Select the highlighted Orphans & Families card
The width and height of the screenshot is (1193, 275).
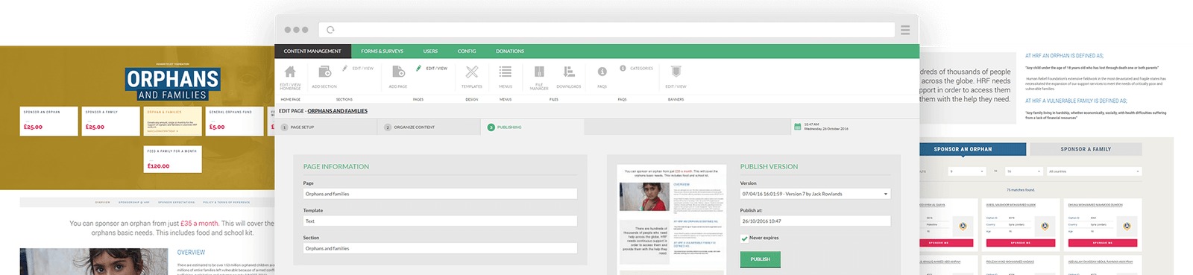click(173, 121)
